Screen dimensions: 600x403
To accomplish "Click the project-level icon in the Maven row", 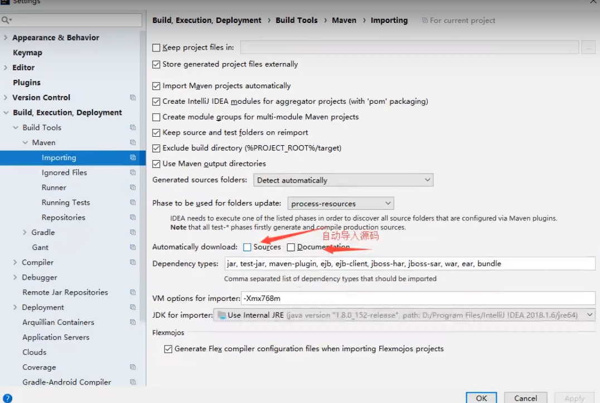I will click(x=133, y=142).
